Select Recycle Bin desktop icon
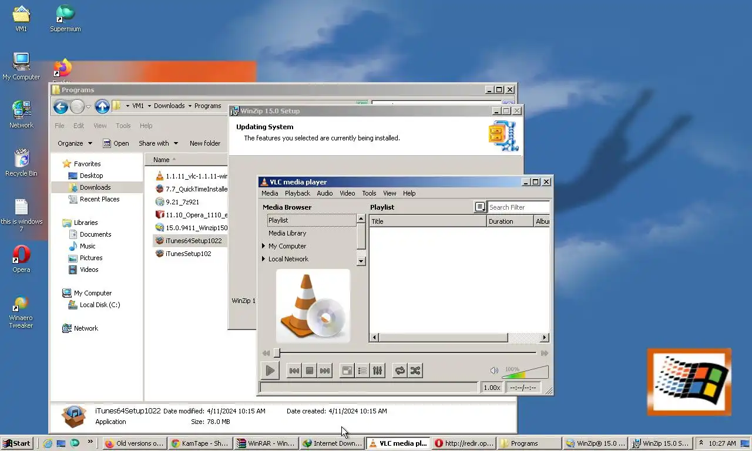The height and width of the screenshot is (451, 752). click(x=21, y=163)
